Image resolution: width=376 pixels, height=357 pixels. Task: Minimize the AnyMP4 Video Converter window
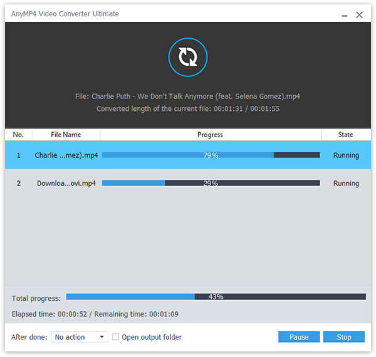(x=344, y=15)
